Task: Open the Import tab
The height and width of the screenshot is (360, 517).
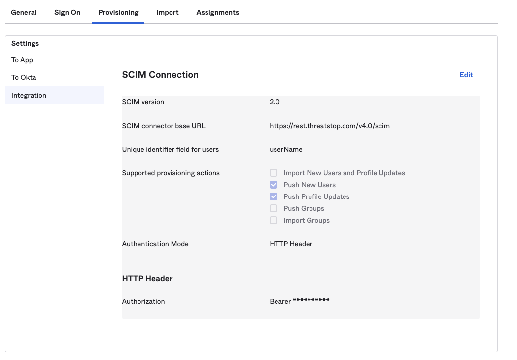Action: point(168,12)
